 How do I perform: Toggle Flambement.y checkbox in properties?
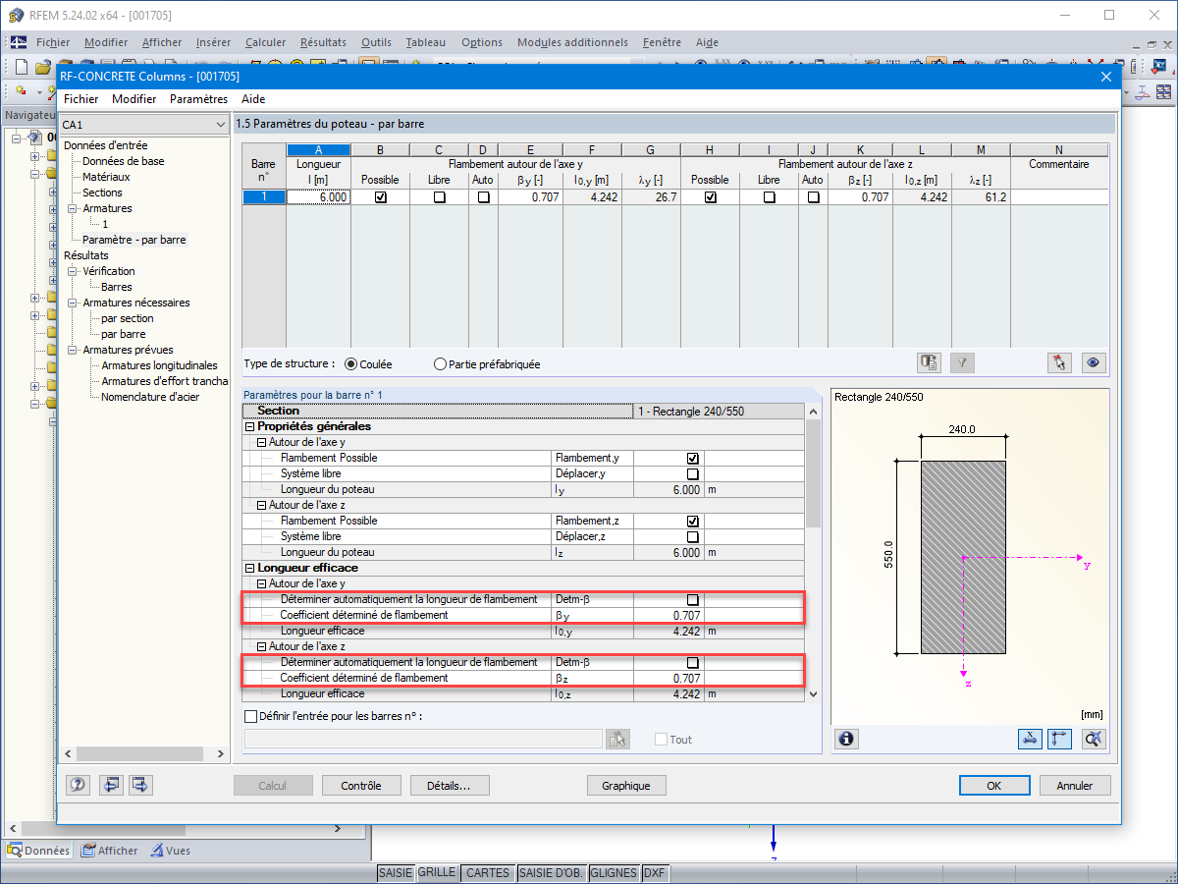coord(693,458)
